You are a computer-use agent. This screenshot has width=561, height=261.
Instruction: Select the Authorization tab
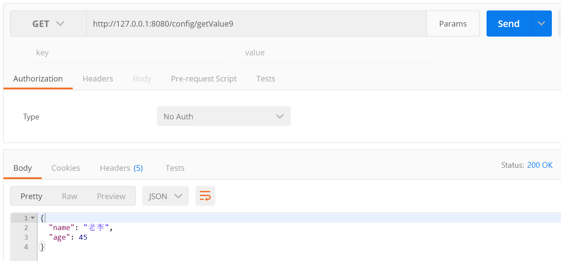point(38,79)
